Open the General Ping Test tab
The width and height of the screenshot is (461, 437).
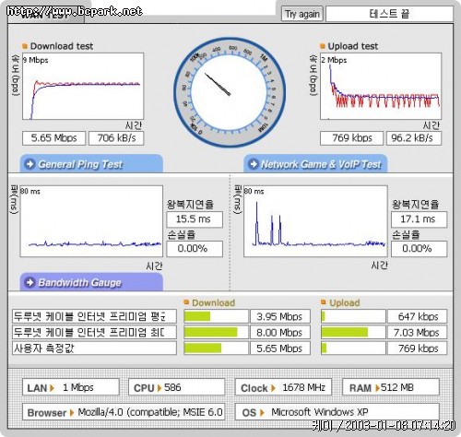91,163
